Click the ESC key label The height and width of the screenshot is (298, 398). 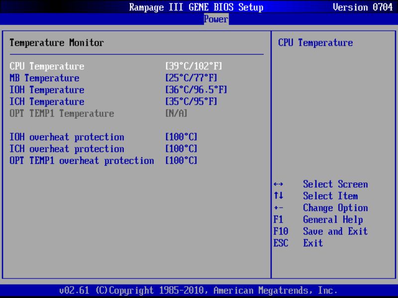[x=281, y=243]
